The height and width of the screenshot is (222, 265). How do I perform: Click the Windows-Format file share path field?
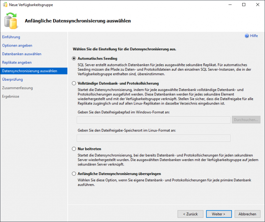tap(154, 120)
